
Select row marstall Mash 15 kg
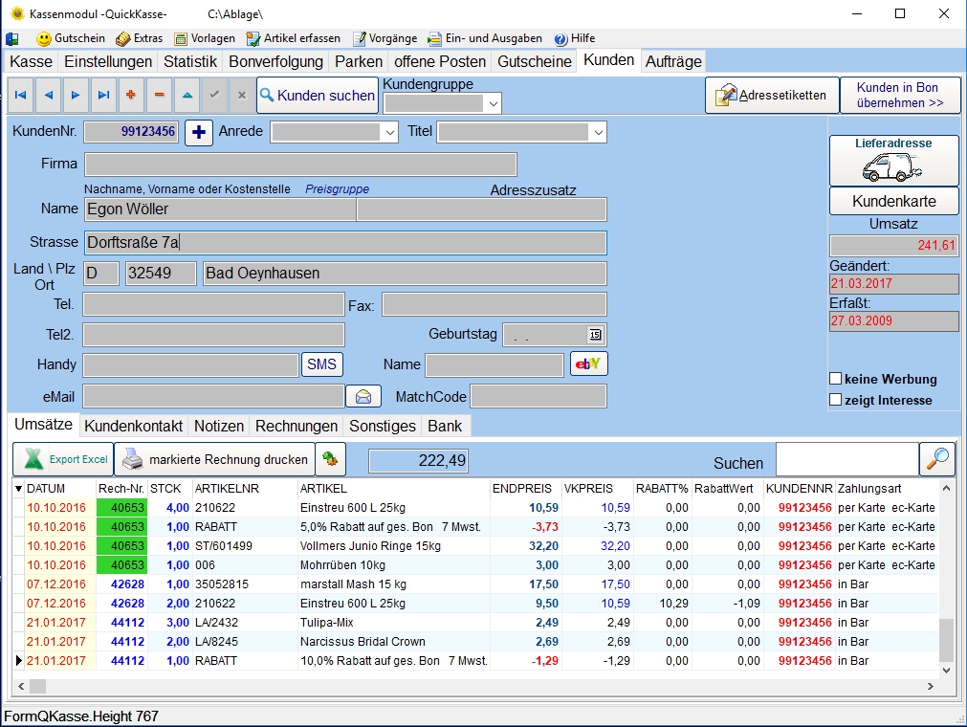point(476,584)
